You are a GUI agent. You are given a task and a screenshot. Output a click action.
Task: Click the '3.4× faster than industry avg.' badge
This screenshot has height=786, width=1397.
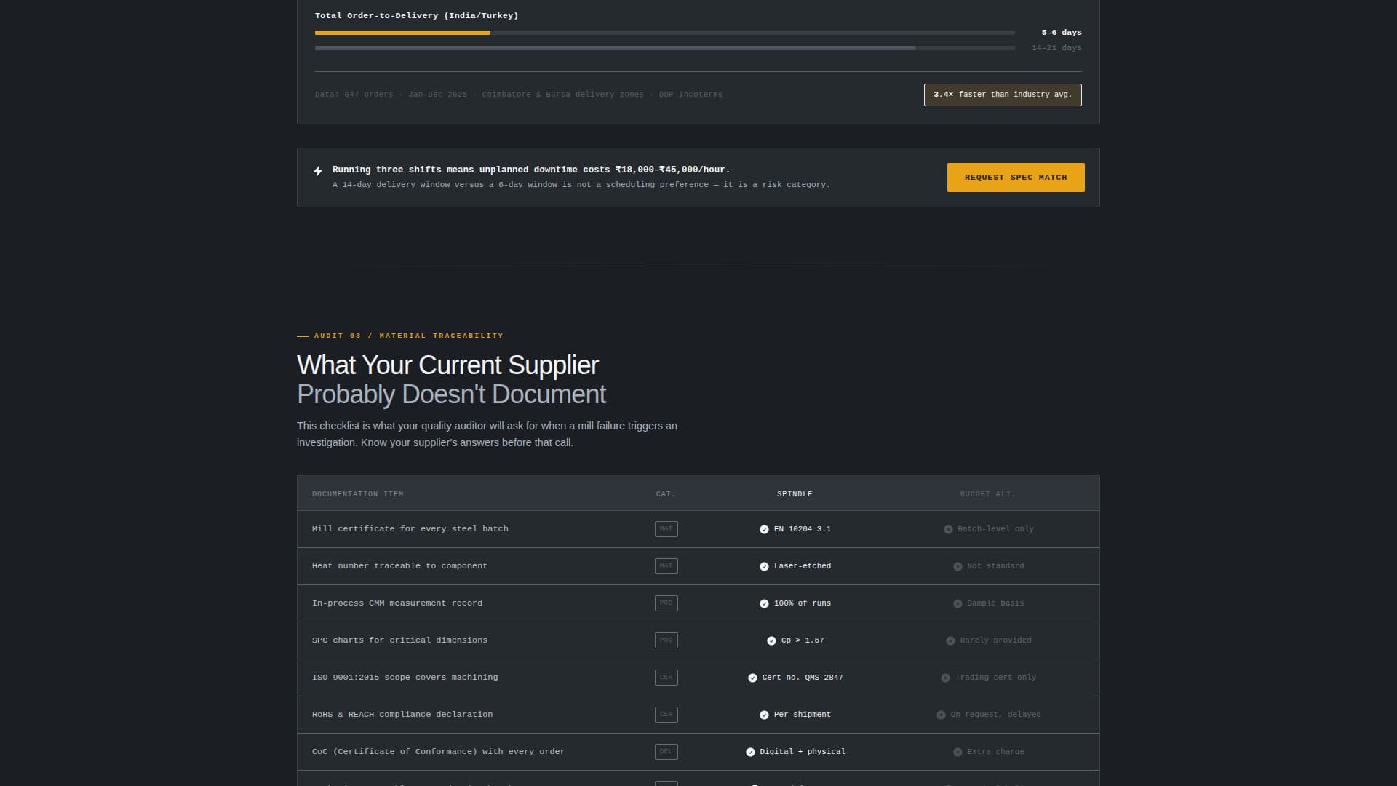[x=1003, y=95]
